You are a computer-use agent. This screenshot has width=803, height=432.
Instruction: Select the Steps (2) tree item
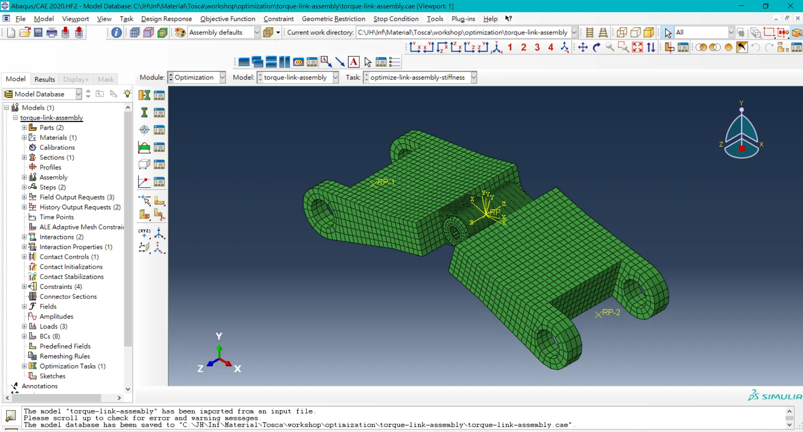pos(52,188)
